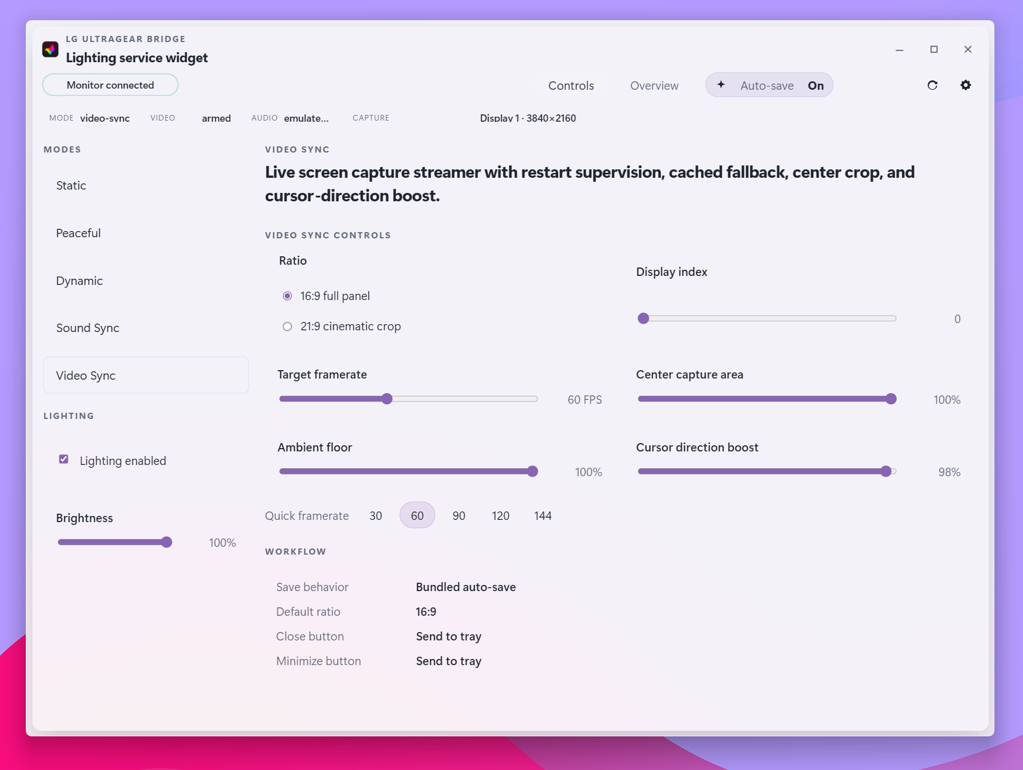Open settings with the gear icon
The image size is (1023, 770).
tap(965, 85)
